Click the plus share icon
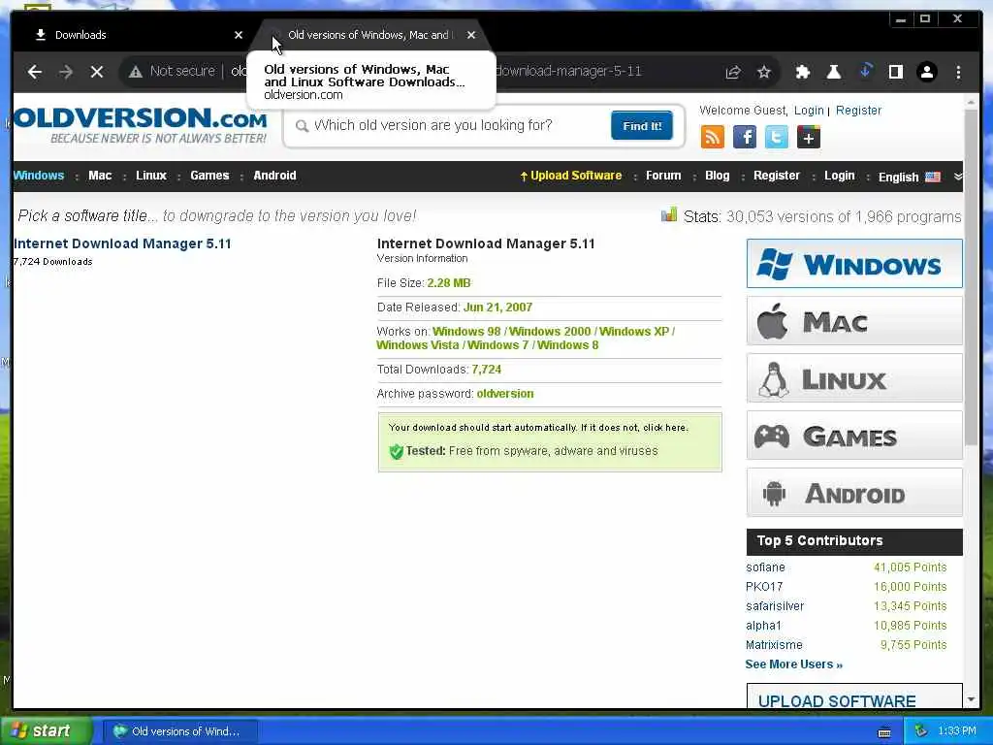This screenshot has height=745, width=993. [x=809, y=137]
